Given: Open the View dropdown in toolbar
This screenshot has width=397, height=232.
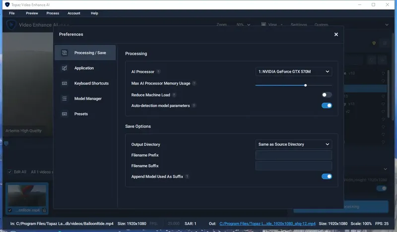Looking at the screenshot, I should tap(272, 25).
